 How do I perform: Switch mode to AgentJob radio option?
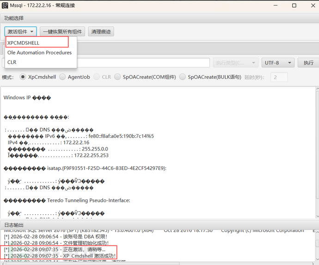[63, 77]
